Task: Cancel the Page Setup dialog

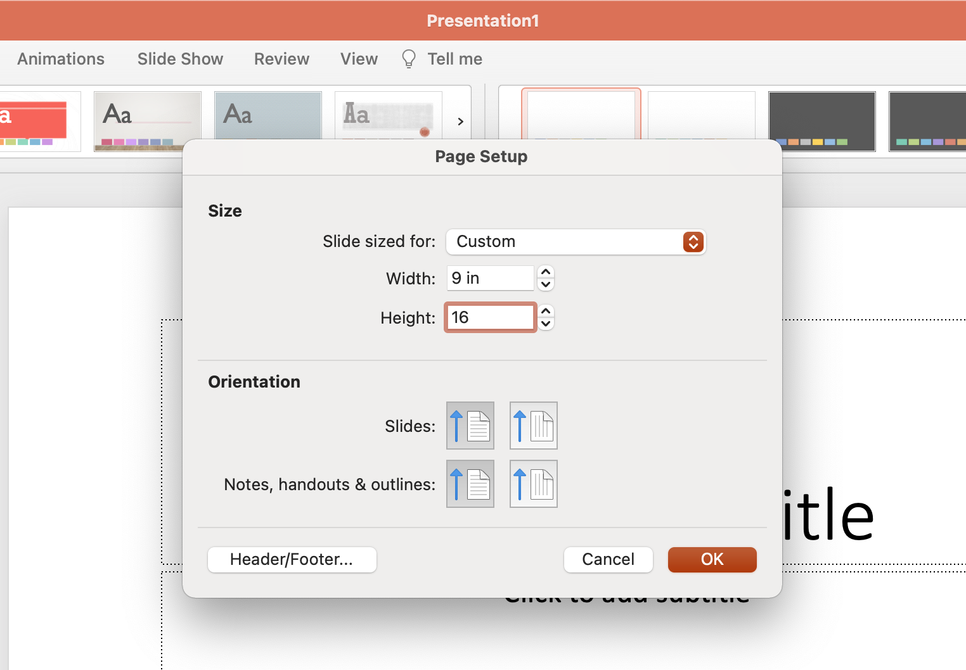Action: (609, 560)
